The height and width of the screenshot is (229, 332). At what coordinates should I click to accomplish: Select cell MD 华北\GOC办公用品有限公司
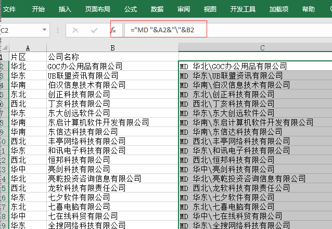(256, 66)
